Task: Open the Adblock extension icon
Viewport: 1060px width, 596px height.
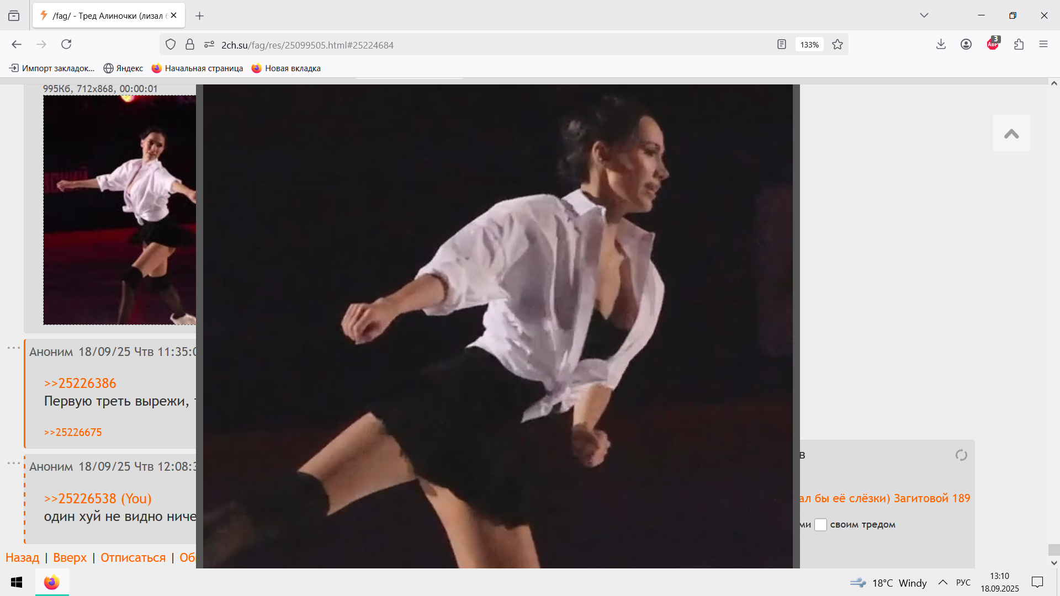Action: tap(993, 44)
